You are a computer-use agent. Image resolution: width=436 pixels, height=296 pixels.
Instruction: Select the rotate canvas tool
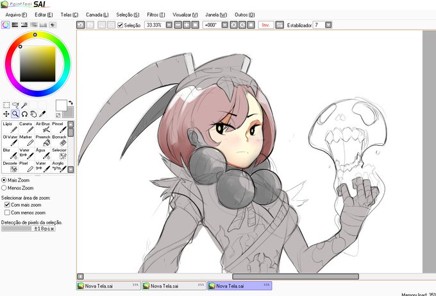pos(24,114)
